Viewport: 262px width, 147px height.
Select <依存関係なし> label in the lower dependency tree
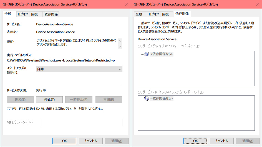point(162,98)
